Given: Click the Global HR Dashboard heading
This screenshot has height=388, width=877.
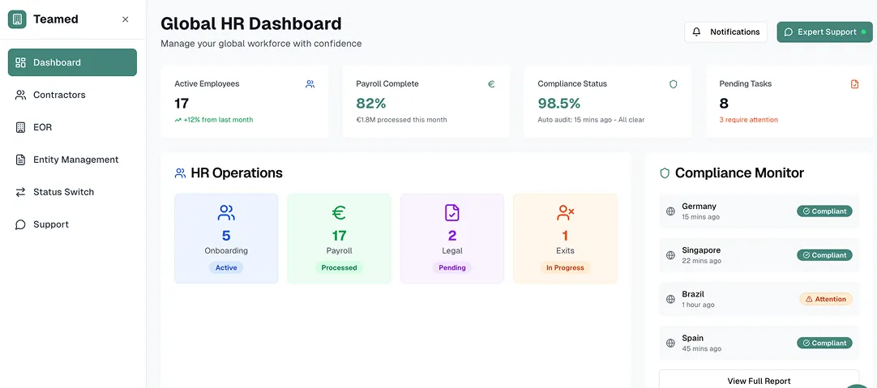Looking at the screenshot, I should 251,23.
